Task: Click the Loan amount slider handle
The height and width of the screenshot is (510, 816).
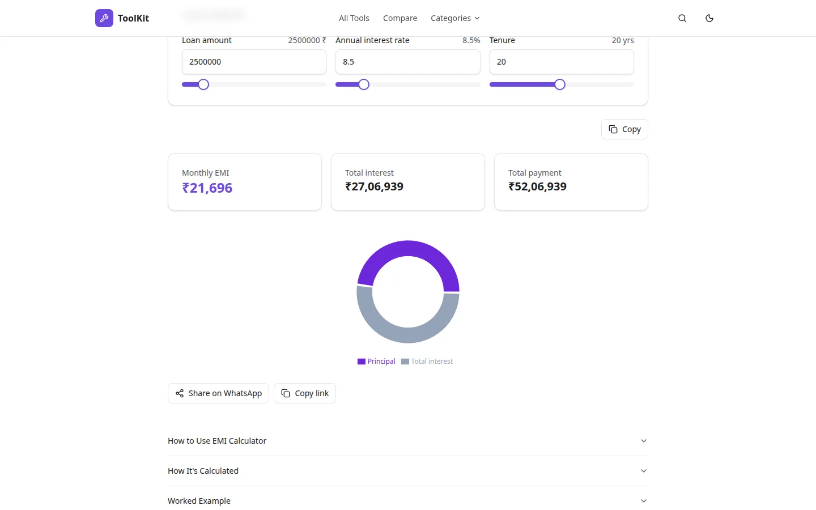Action: (203, 84)
